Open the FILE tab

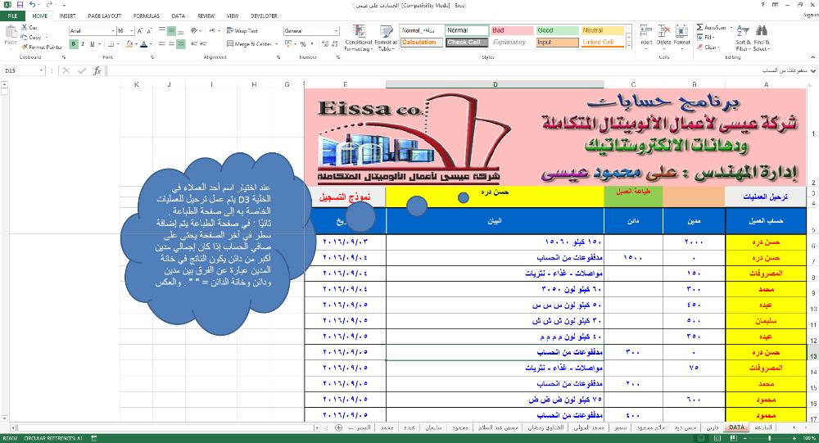pos(12,16)
